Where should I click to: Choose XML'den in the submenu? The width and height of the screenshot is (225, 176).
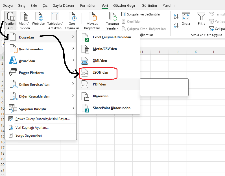pyautogui.click(x=108, y=61)
